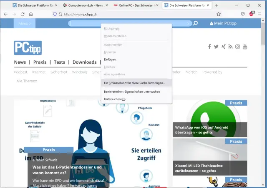Screen dimensions: 267x188
Task: Open the Instagram icon
Action: (x=237, y=47)
